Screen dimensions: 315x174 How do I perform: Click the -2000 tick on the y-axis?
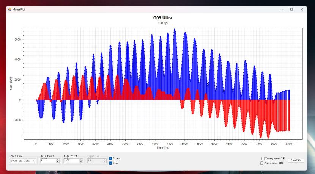(17, 120)
